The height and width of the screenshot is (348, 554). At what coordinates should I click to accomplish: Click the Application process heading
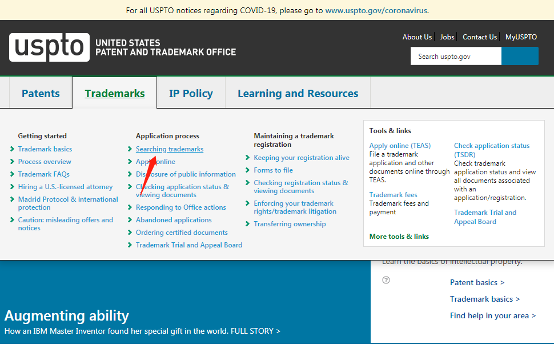167,136
